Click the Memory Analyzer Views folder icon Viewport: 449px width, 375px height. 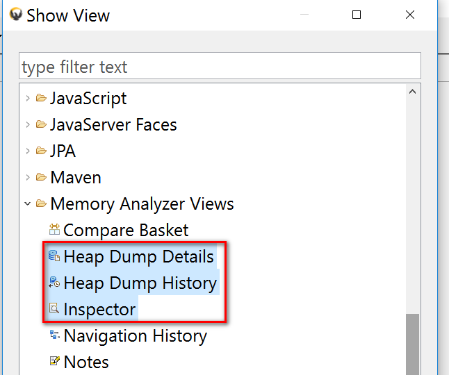(x=42, y=203)
